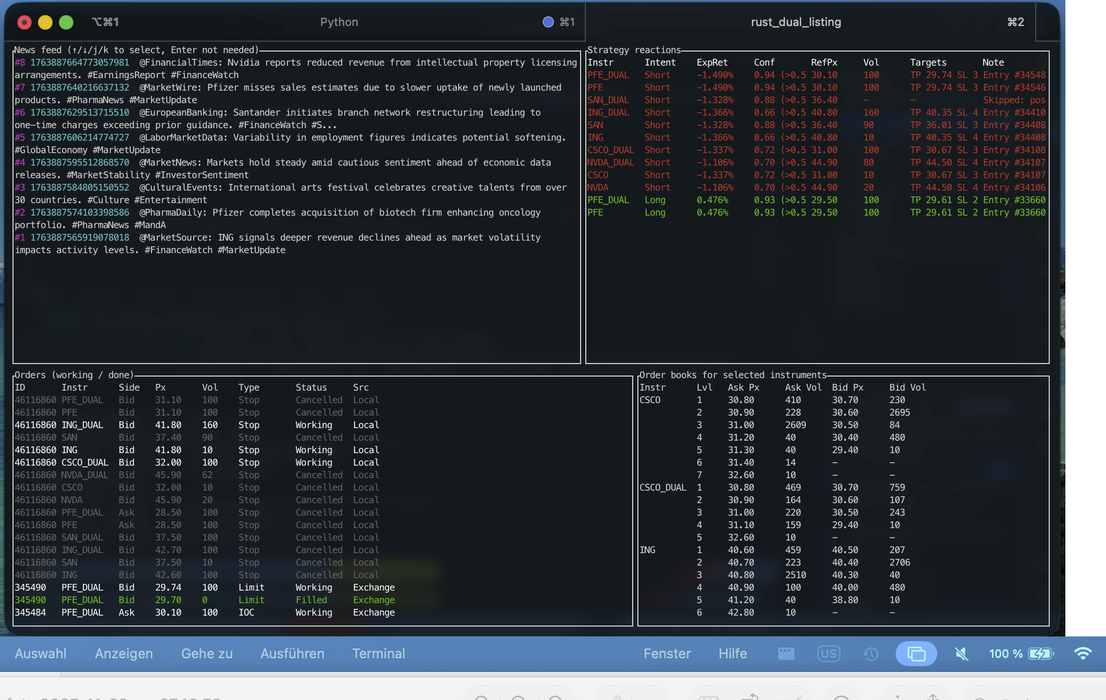Switch to the Python terminal tab

coord(338,22)
